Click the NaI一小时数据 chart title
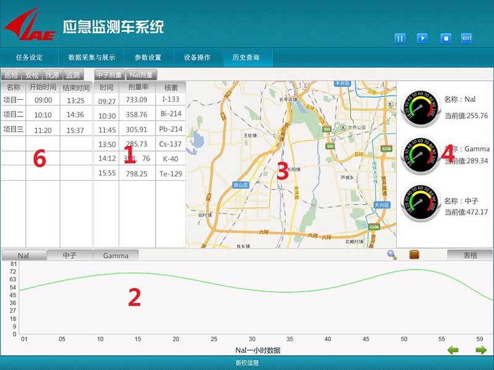Viewport: 494px width, 370px height. click(257, 350)
